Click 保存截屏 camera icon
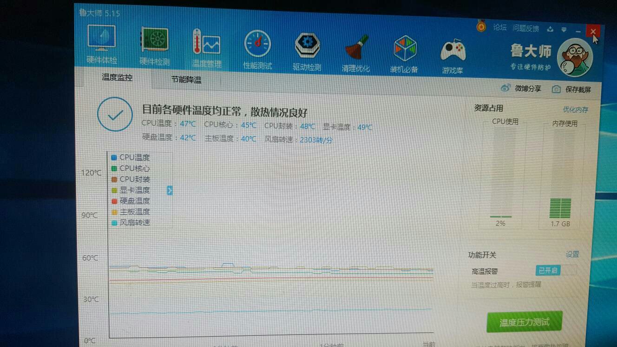The width and height of the screenshot is (617, 347). pos(556,89)
